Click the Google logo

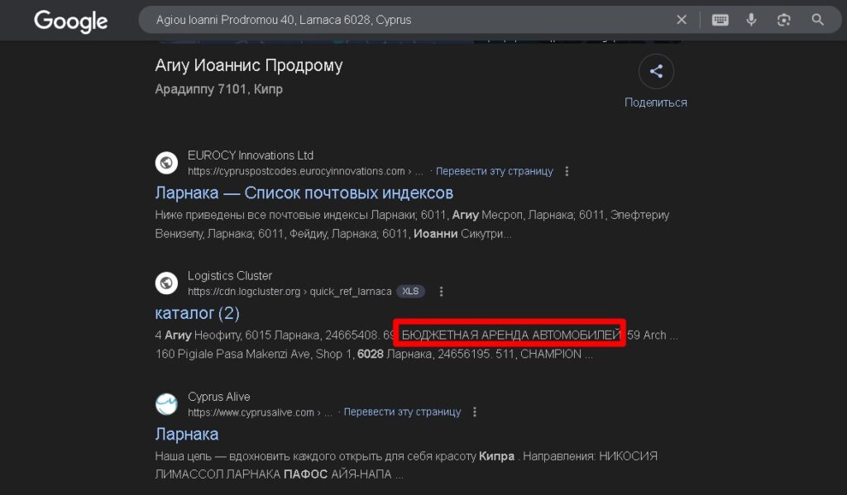pos(71,21)
